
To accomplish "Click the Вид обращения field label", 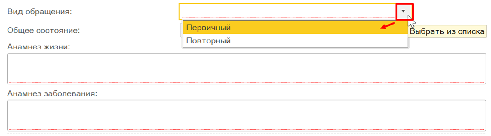I will click(x=40, y=12).
